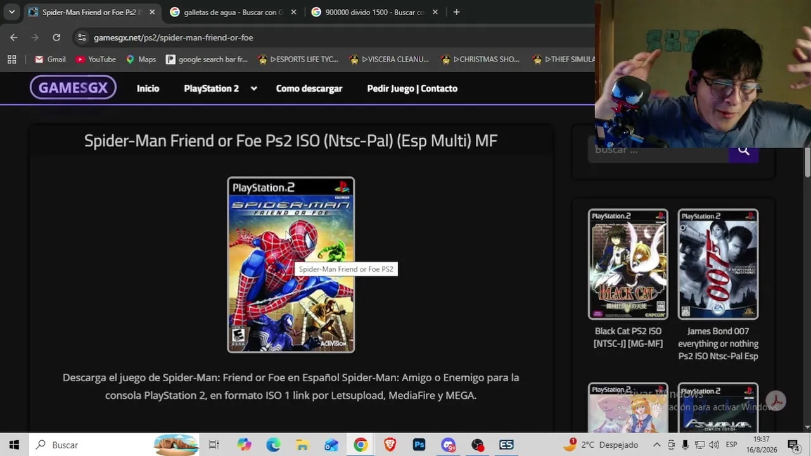Go forward to the next page
The image size is (811, 456).
coord(35,37)
